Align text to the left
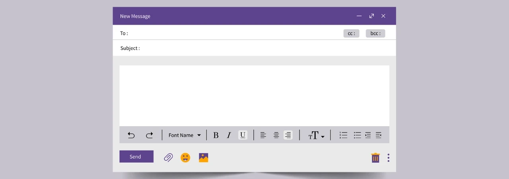Viewport: 509px width, 179px height. [x=263, y=135]
